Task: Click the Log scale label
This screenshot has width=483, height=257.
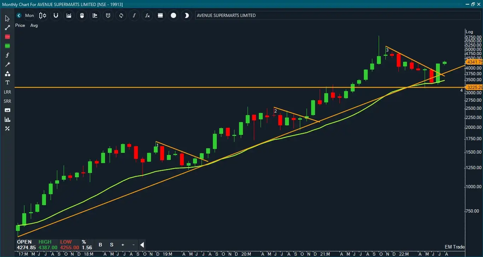Action: pos(469,32)
